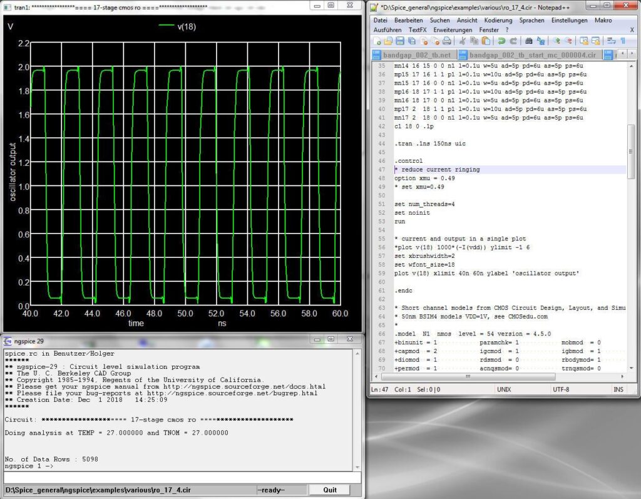Redo the last edit
The height and width of the screenshot is (499, 641).
coord(513,40)
